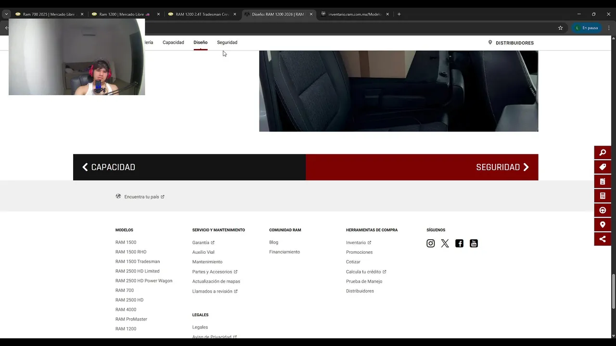616x346 pixels.
Task: Open RAM X (Twitter) icon
Action: pos(445,243)
